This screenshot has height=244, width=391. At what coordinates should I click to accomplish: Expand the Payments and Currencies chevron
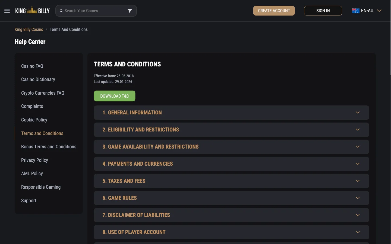click(358, 164)
